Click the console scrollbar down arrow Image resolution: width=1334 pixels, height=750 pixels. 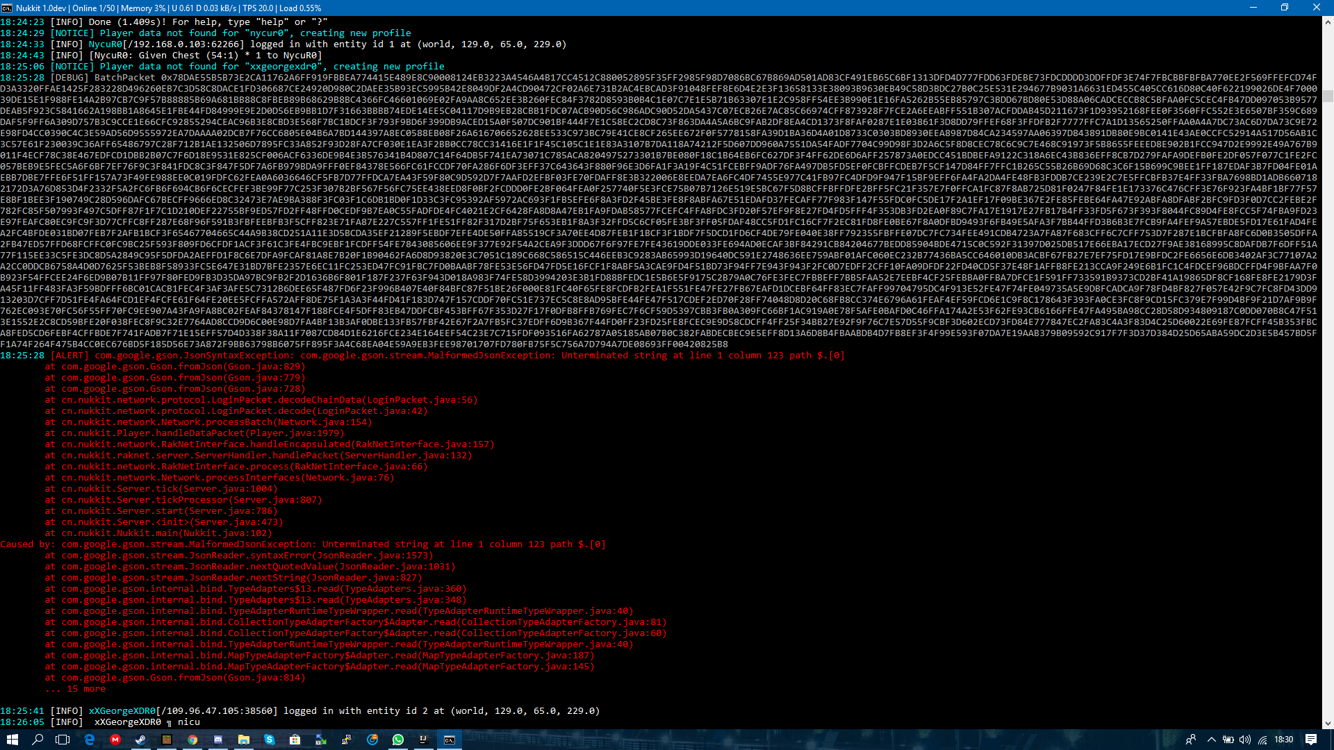pyautogui.click(x=1328, y=723)
